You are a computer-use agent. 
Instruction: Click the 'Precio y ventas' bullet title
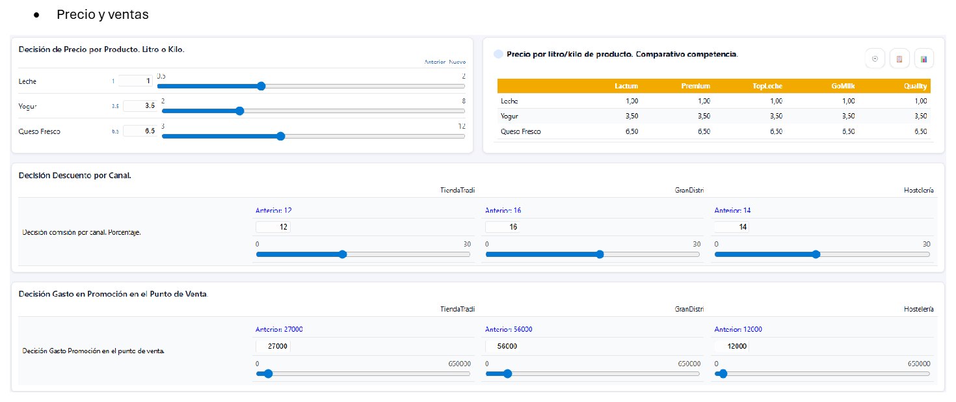[103, 14]
